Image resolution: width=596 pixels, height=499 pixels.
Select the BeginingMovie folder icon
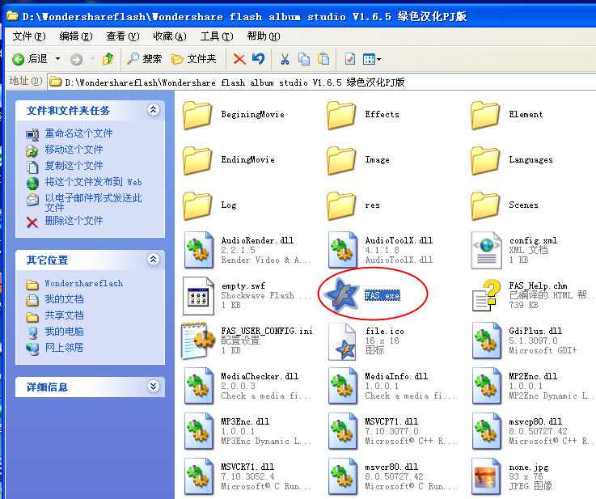point(197,115)
